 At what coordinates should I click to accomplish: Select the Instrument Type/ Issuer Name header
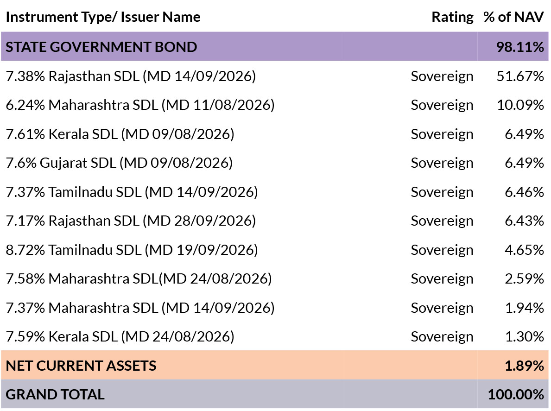tap(103, 17)
